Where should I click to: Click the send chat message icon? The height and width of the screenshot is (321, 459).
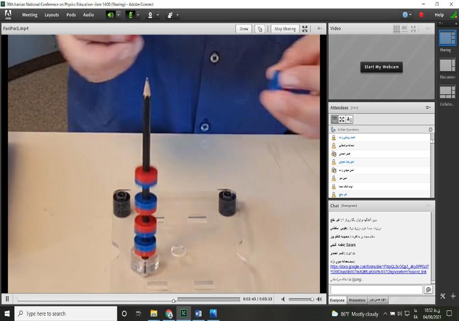(x=428, y=290)
